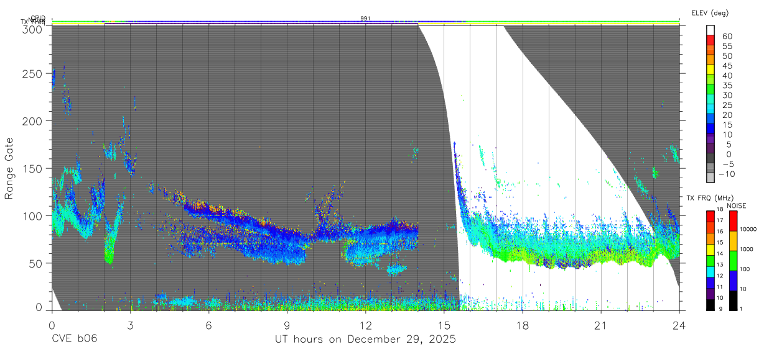Viewport: 764px width, 352px height.
Task: Pick the lightest gray bottom ELEV bar segment
Action: point(711,178)
